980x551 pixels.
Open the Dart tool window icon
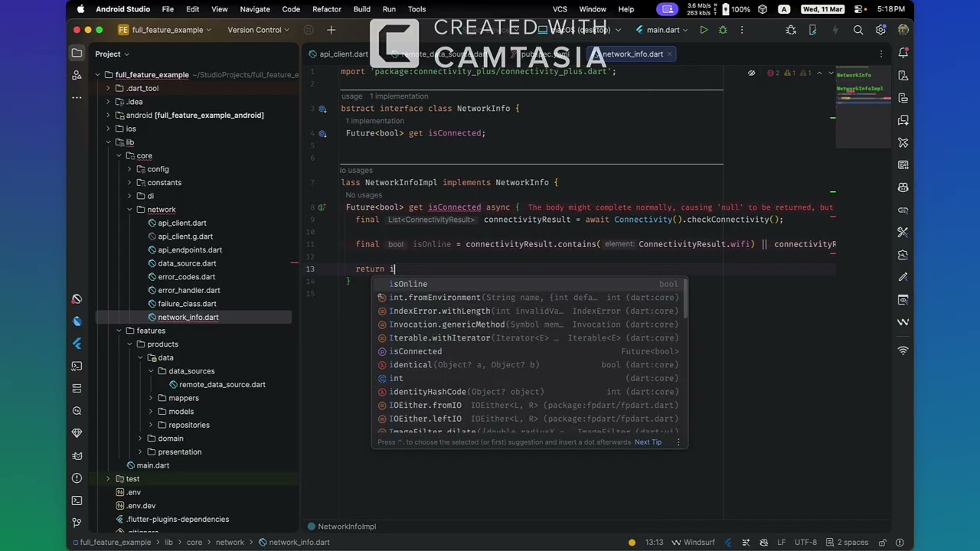77,321
